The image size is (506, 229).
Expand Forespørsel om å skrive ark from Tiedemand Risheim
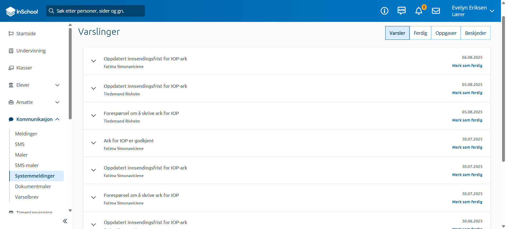[x=94, y=116]
